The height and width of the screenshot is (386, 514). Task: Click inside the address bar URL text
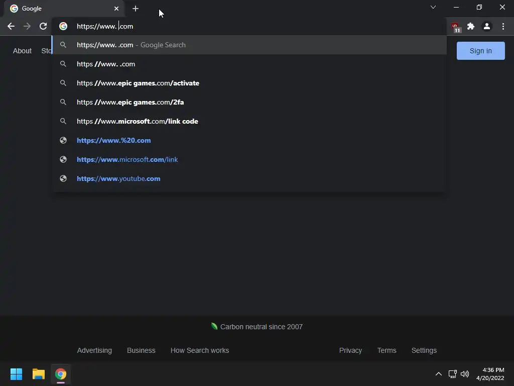click(x=105, y=26)
